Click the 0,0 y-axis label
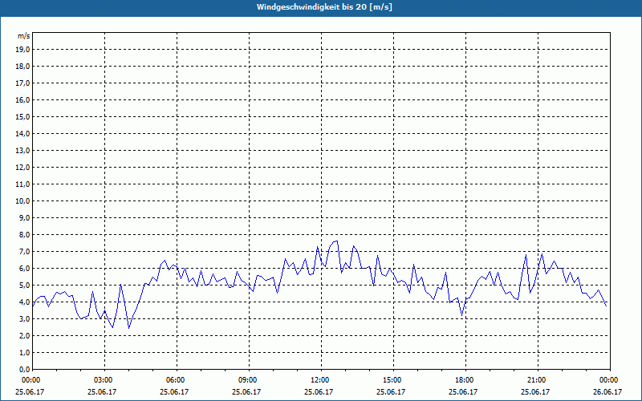This screenshot has height=401, width=642. point(25,370)
